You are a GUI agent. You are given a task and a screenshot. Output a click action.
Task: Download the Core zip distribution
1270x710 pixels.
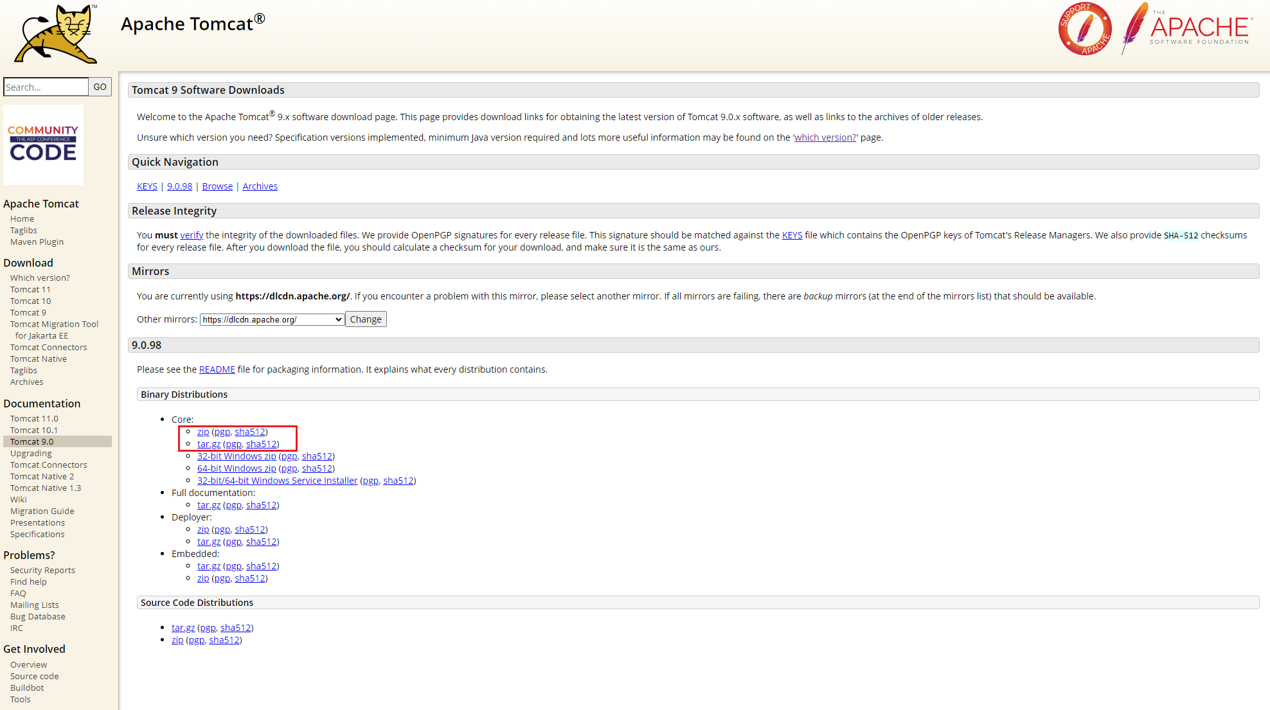tap(203, 432)
